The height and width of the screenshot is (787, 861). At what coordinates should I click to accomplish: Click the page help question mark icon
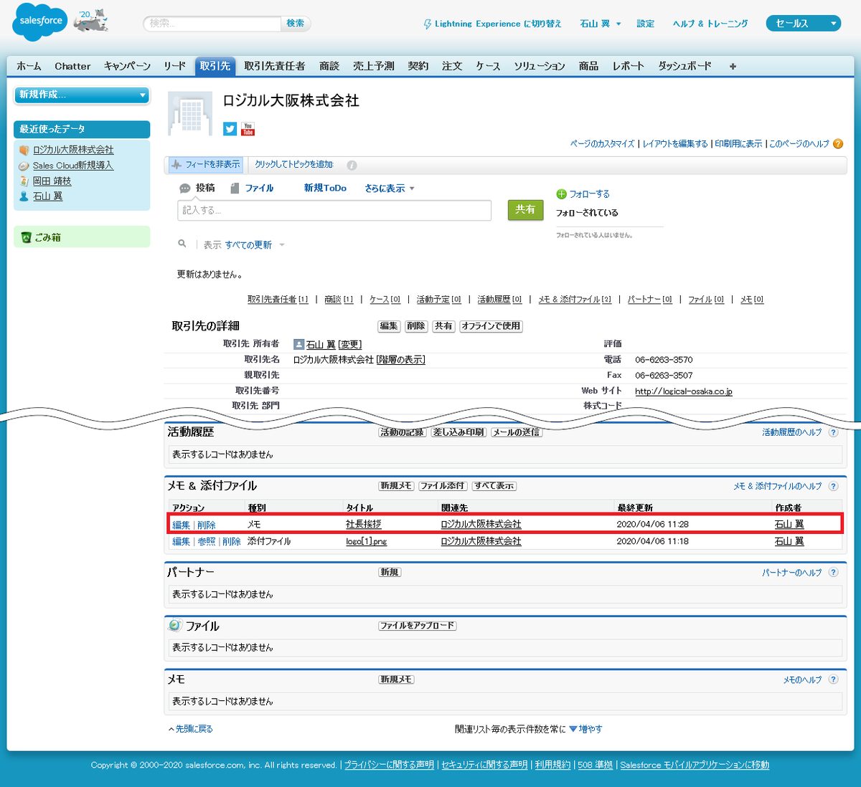[x=838, y=144]
